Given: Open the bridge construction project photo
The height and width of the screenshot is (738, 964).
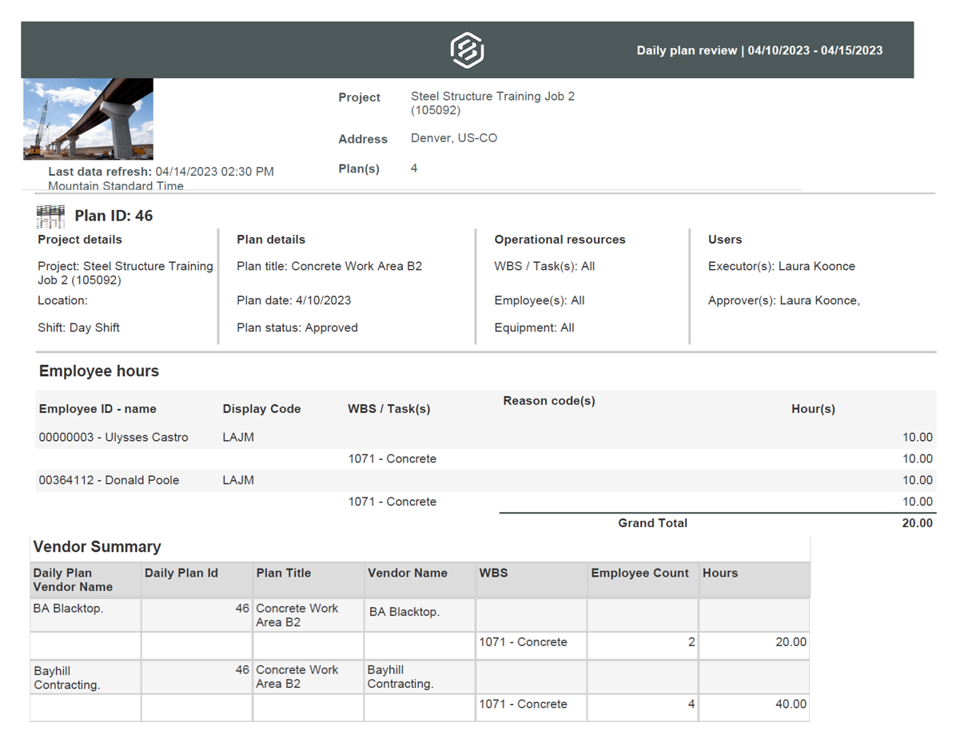Looking at the screenshot, I should (x=88, y=119).
